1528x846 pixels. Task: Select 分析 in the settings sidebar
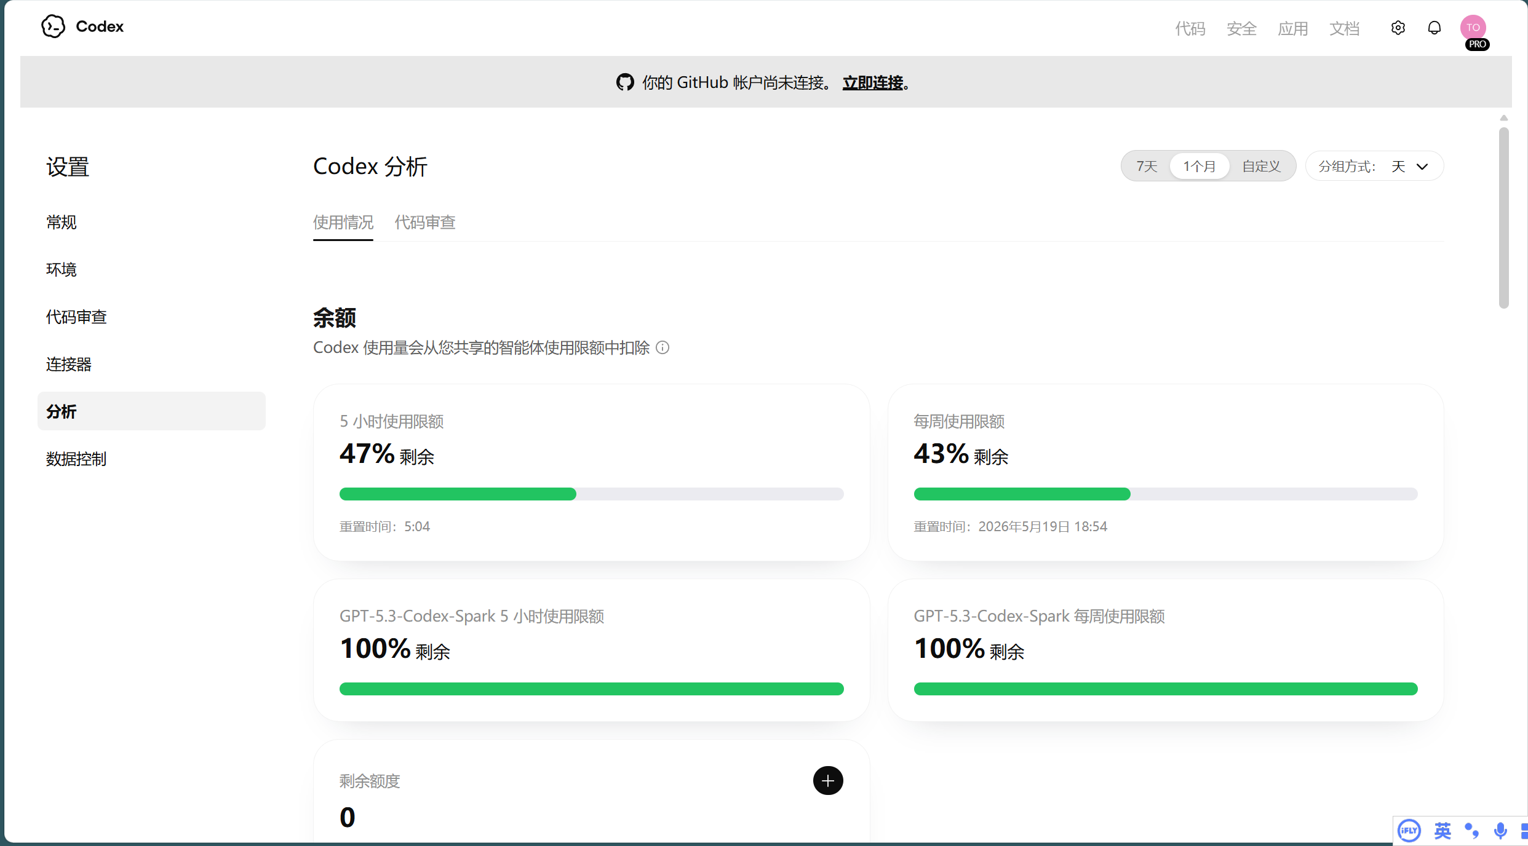click(x=151, y=411)
